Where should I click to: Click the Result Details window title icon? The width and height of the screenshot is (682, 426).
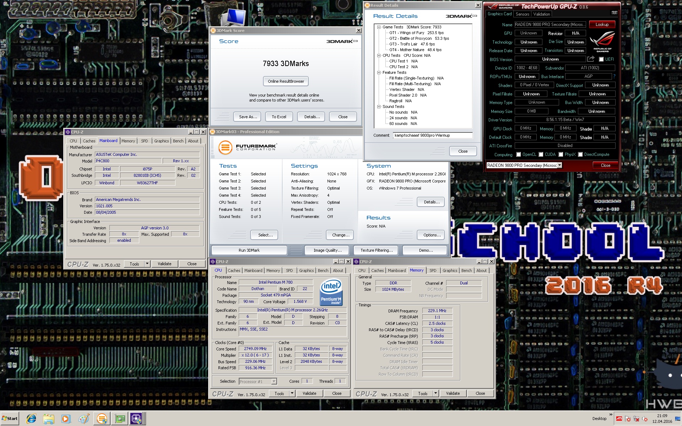pyautogui.click(x=367, y=5)
